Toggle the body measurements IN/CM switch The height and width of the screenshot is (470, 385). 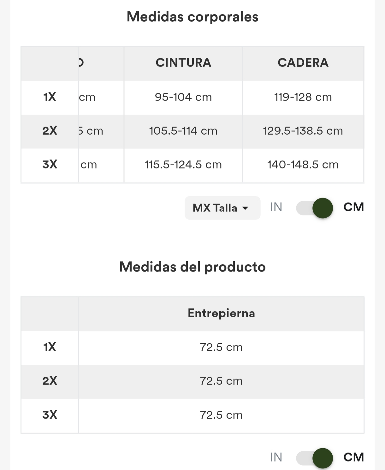pyautogui.click(x=315, y=208)
